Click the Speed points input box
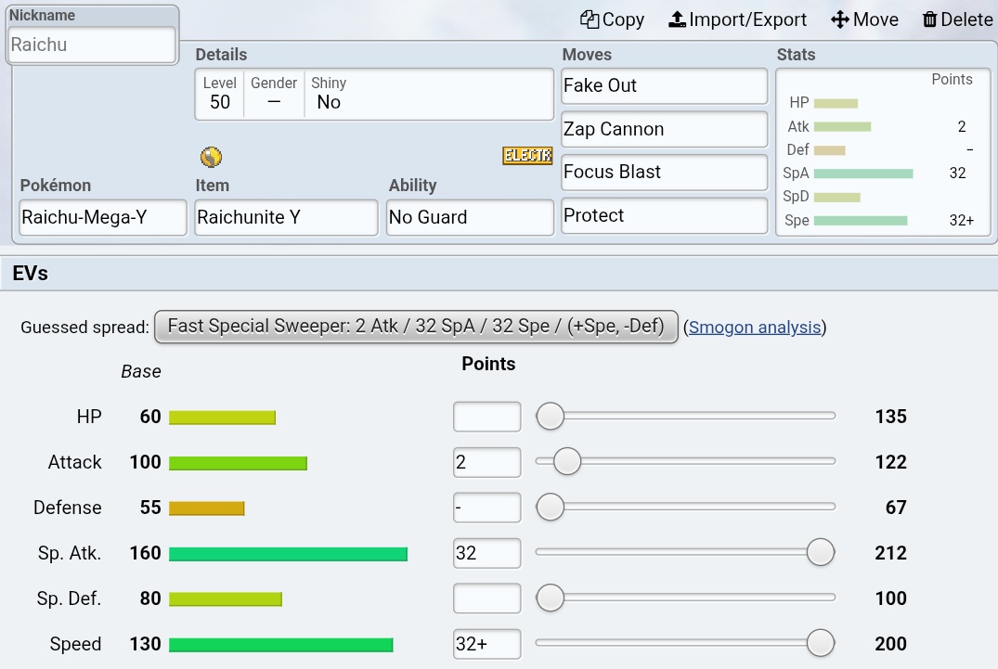This screenshot has height=669, width=998. click(x=486, y=644)
